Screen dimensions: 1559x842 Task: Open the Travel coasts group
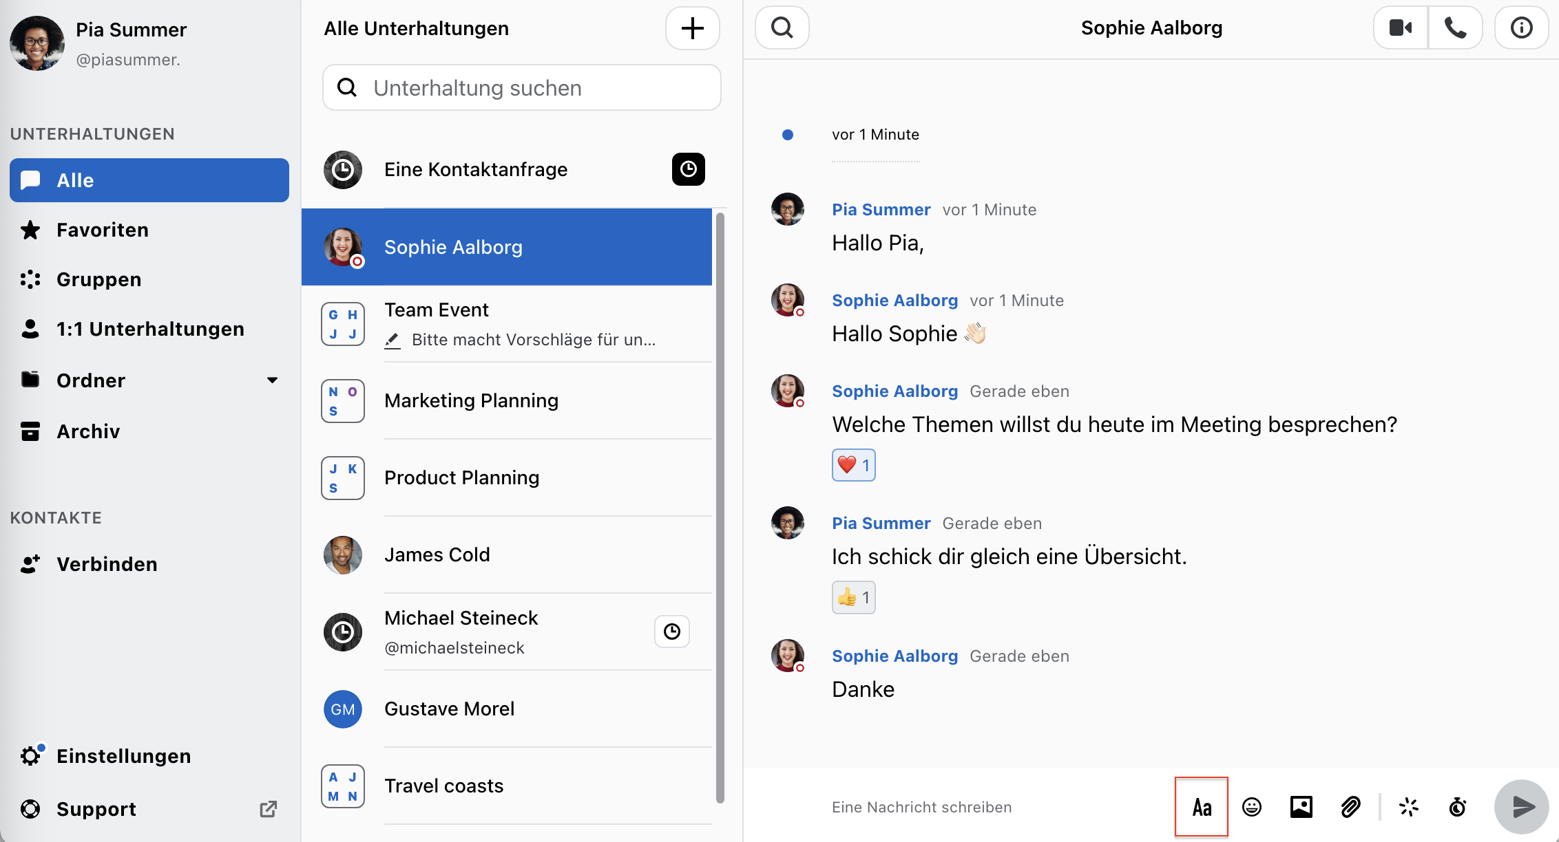point(507,786)
